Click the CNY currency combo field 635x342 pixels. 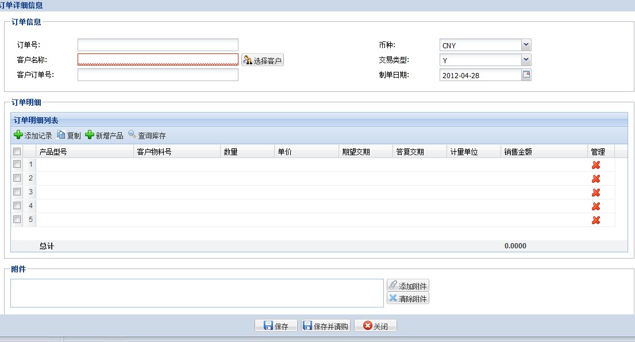click(x=481, y=45)
